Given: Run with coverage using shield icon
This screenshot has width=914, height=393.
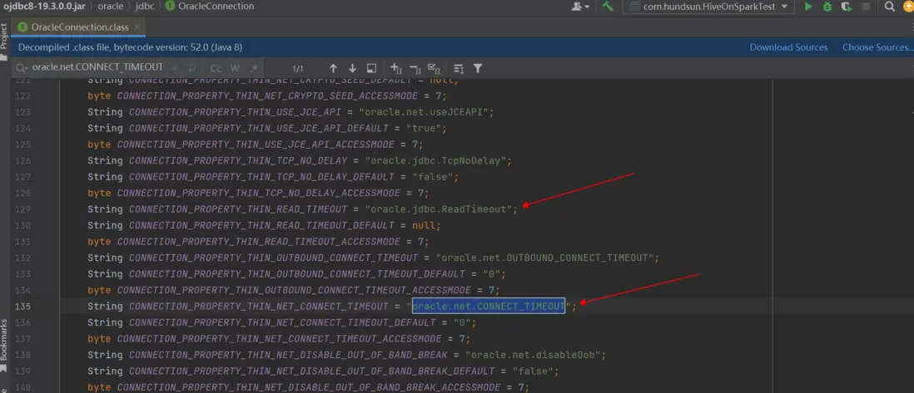Looking at the screenshot, I should [847, 7].
